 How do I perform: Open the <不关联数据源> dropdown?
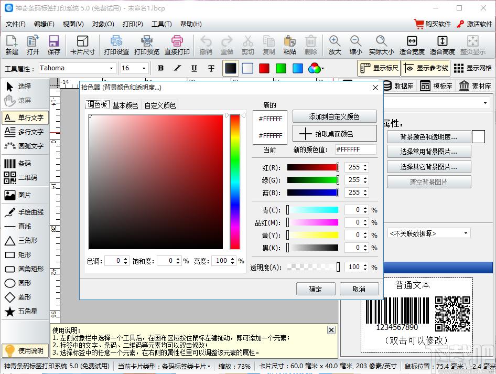pyautogui.click(x=428, y=233)
